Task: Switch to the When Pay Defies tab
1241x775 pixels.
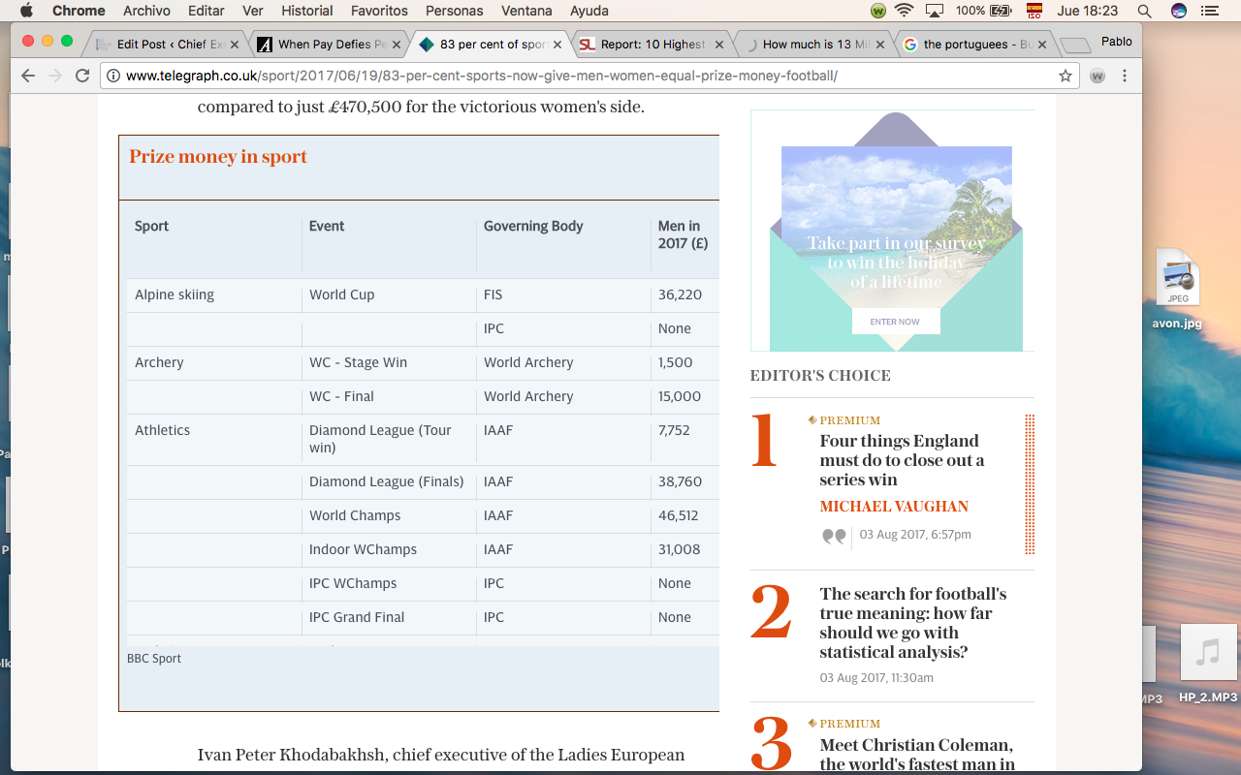Action: click(x=330, y=45)
